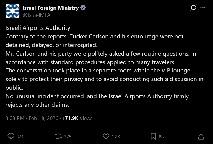
Task: Click the 3:08 PM timestamp
Action: (x=15, y=118)
